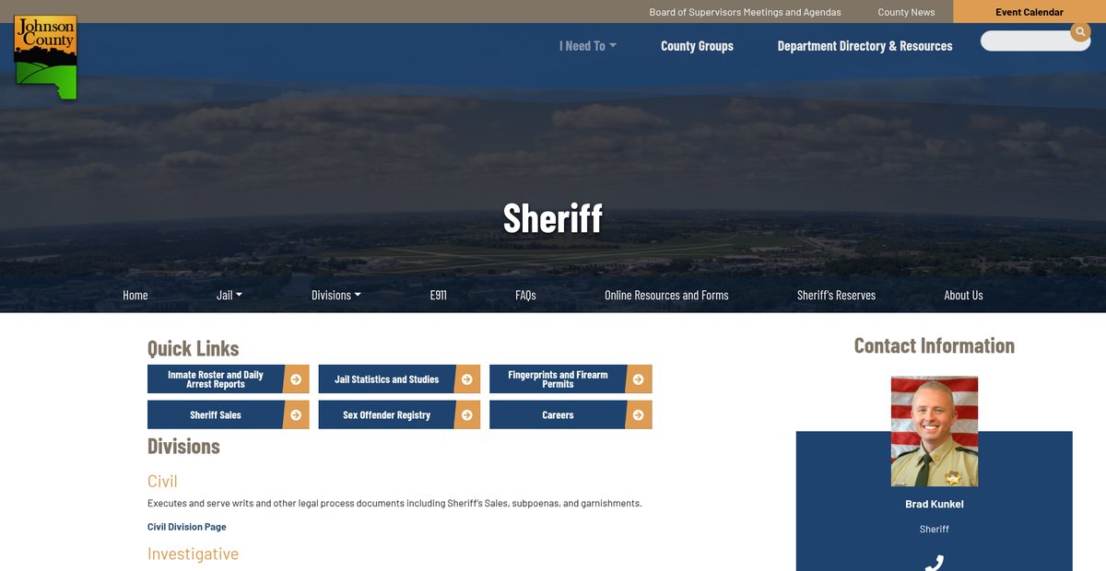Open the FAQs page
Screen dimensions: 1106x571
[525, 296]
